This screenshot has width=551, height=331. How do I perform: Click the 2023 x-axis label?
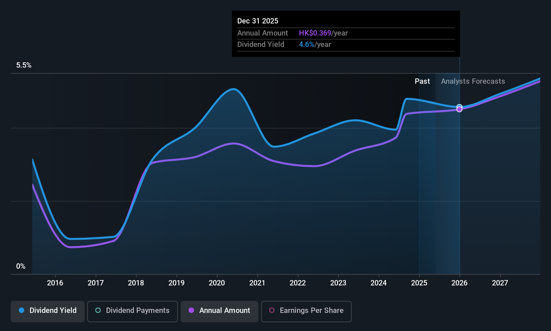[x=338, y=283]
